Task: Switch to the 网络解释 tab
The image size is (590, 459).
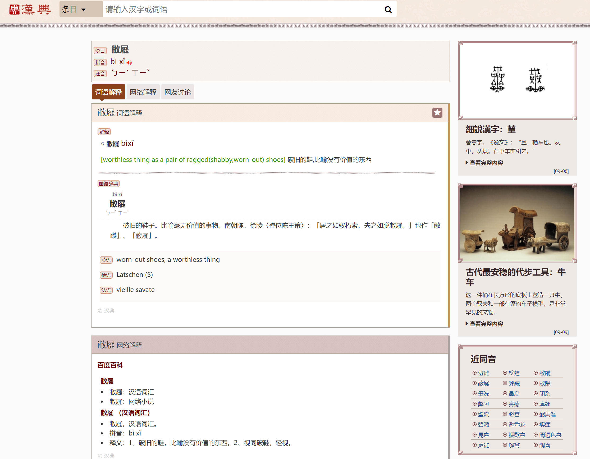Action: pos(143,92)
